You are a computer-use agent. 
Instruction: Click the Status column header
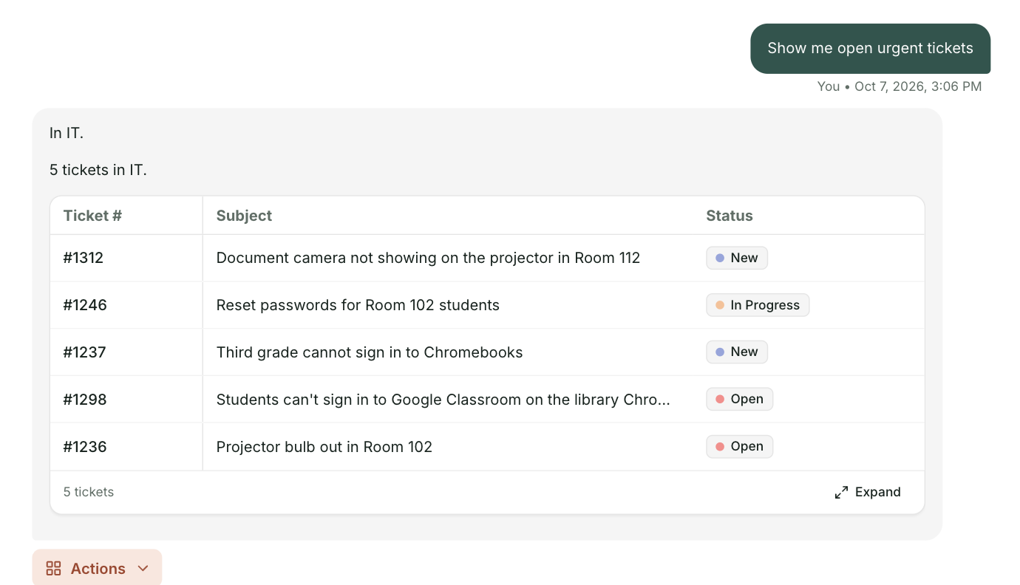tap(730, 216)
